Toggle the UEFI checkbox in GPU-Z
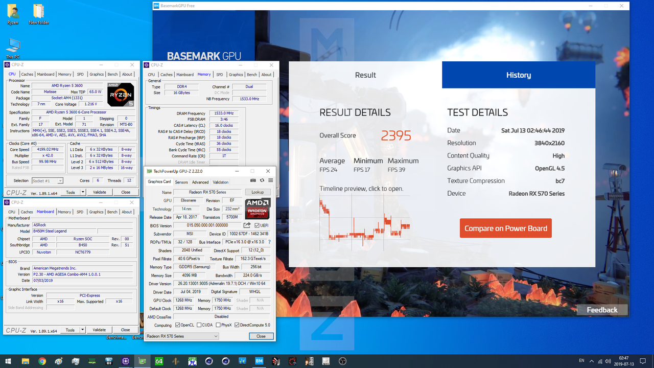Viewport: 654px width, 368px height. 256,225
